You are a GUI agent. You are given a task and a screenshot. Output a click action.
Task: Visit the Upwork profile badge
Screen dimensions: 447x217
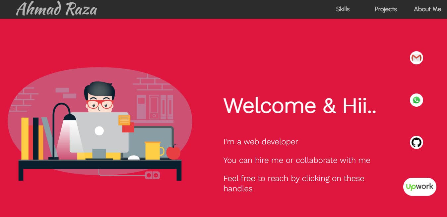[x=419, y=187]
